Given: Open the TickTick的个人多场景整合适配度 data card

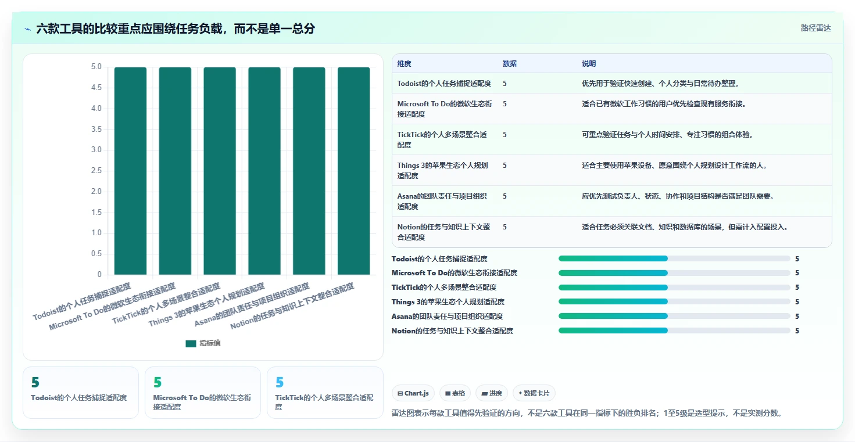Looking at the screenshot, I should [325, 393].
